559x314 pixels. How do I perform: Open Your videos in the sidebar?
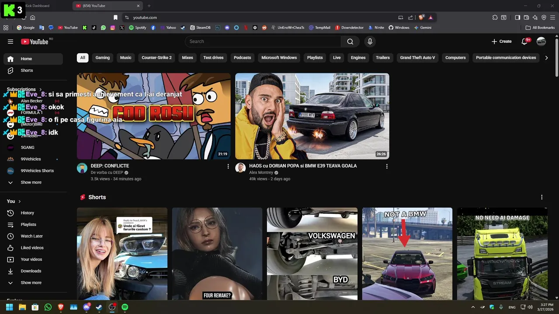pos(33,259)
